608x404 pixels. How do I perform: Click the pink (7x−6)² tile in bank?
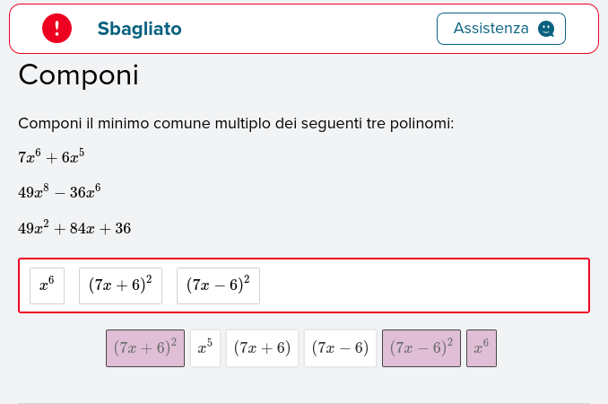click(x=421, y=348)
